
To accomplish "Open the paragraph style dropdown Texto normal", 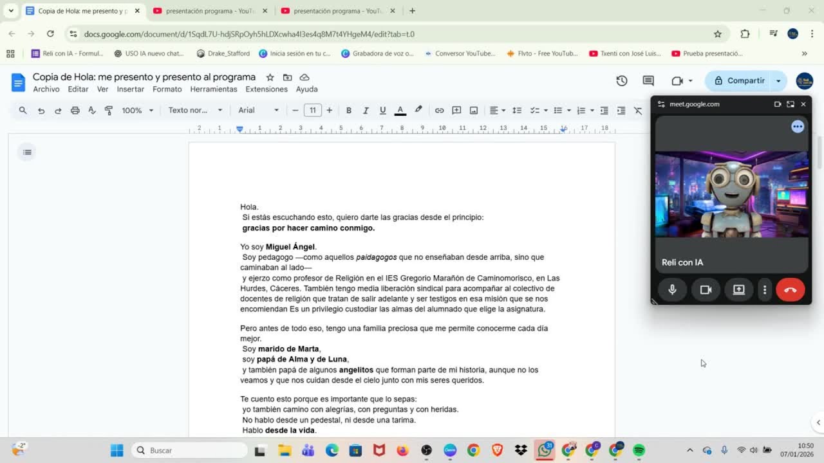I will [x=195, y=111].
